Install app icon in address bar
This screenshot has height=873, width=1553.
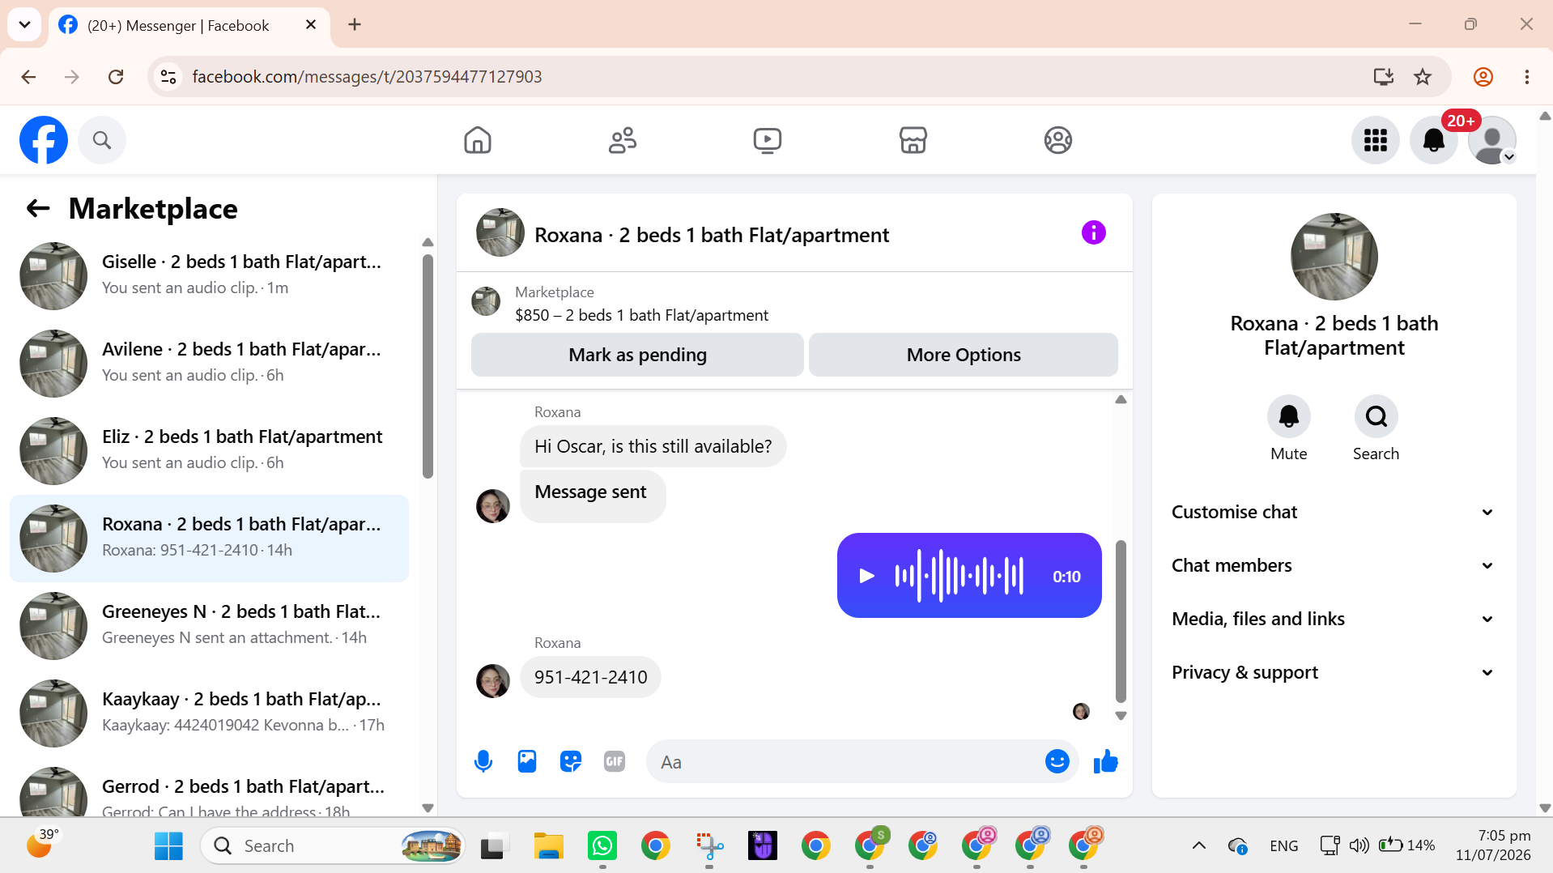(1383, 77)
